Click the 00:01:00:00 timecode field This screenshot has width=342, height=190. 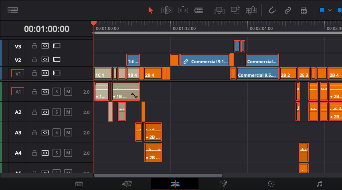(47, 29)
